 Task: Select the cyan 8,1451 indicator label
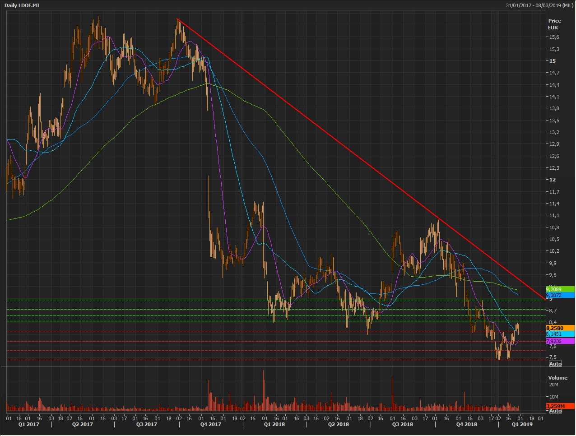click(560, 334)
